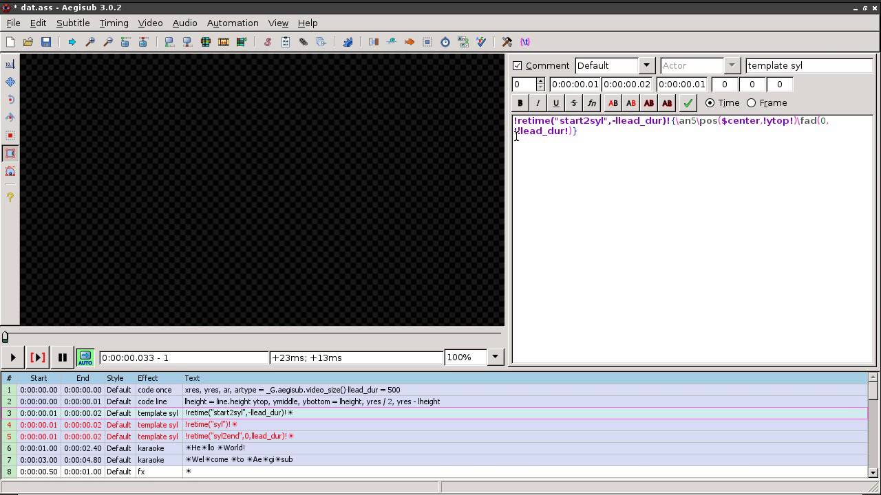Open the Spell Checker icon
Screen dimensions: 881x495
tap(481, 42)
